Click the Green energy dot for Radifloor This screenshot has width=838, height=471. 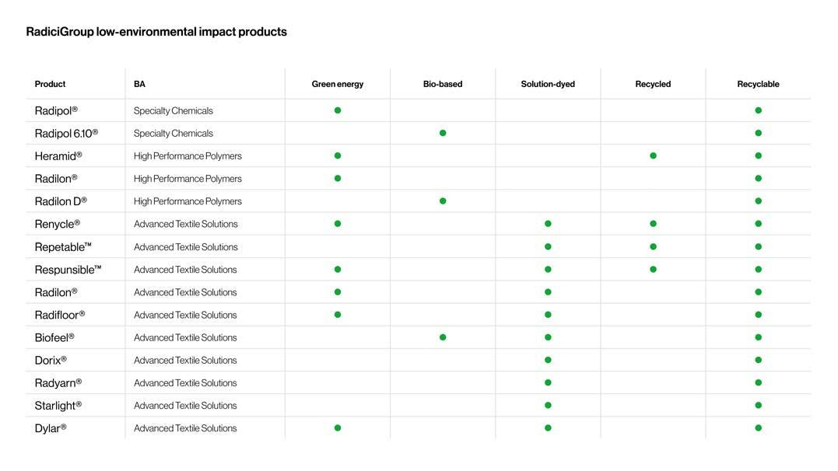[337, 315]
